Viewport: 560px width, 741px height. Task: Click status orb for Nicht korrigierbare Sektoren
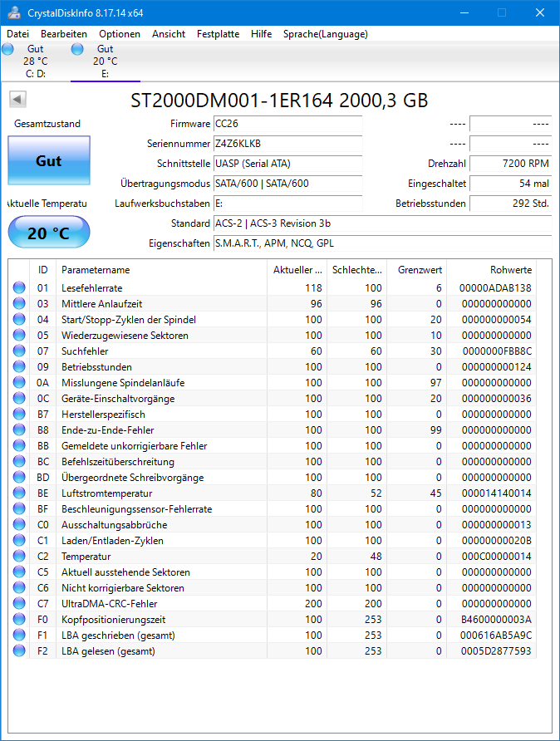(x=19, y=587)
